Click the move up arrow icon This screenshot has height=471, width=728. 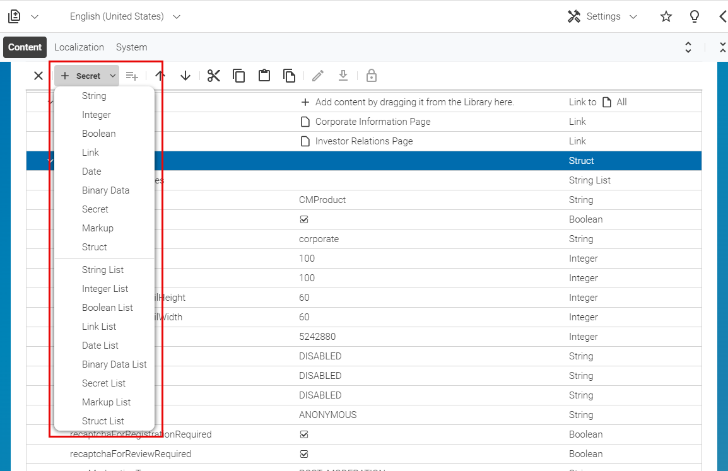tap(160, 76)
